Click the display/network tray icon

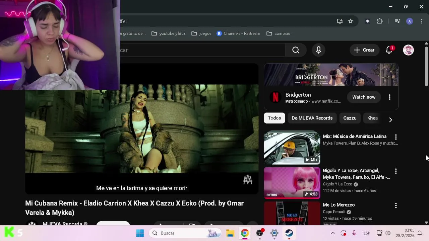pos(379,233)
